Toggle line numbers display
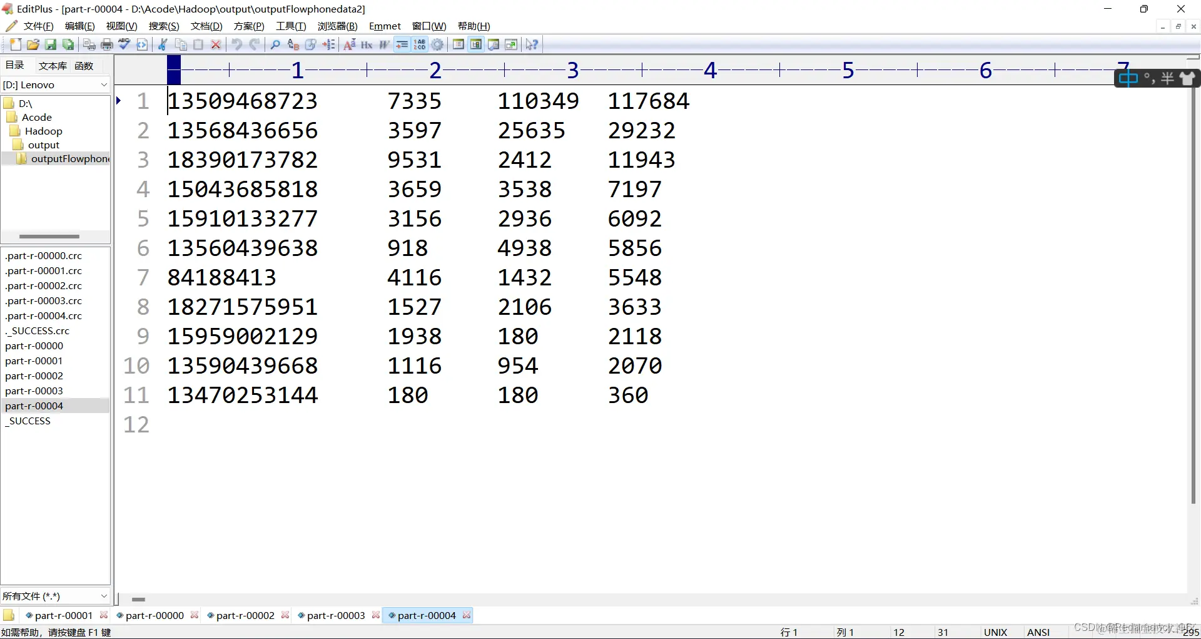The image size is (1201, 639). tap(420, 44)
